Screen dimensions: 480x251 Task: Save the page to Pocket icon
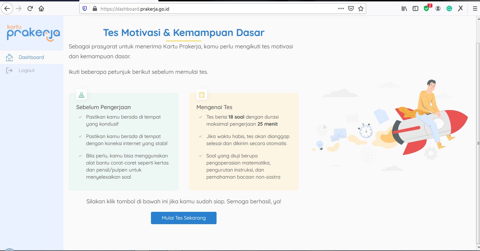(x=351, y=9)
